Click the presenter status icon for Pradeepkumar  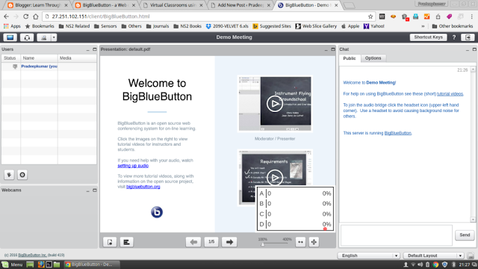pos(15,67)
